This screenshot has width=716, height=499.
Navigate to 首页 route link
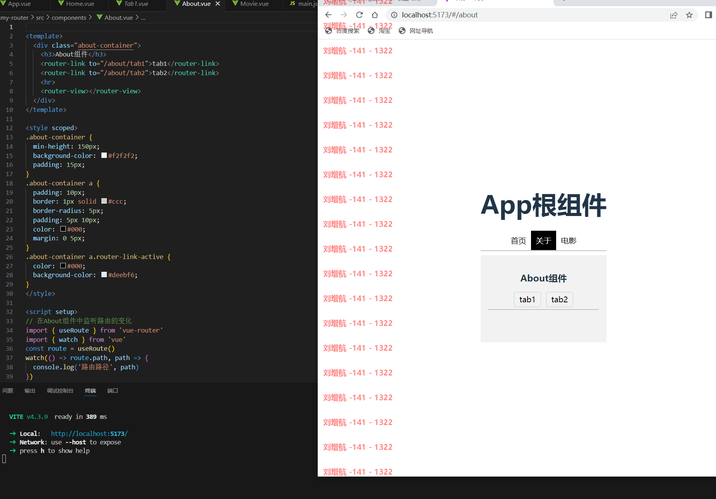point(518,241)
